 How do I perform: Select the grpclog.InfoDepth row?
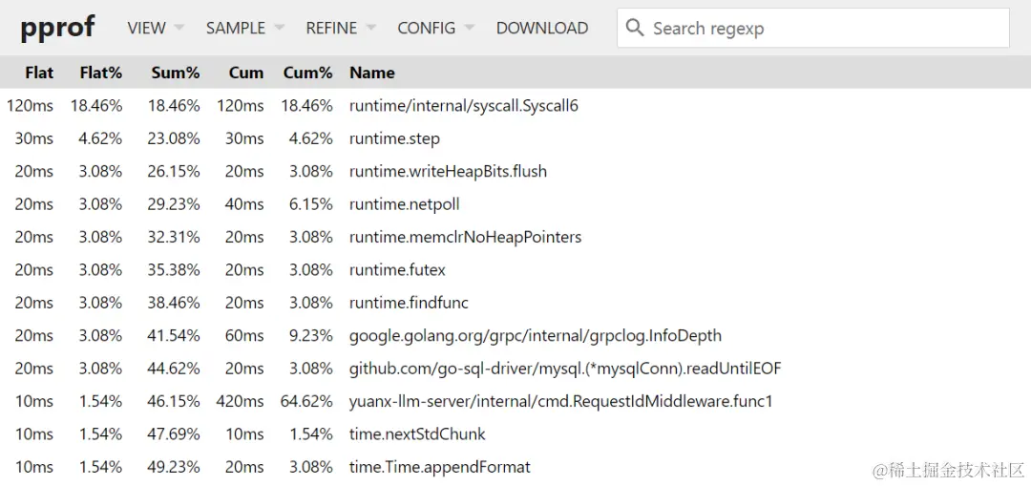tap(535, 336)
